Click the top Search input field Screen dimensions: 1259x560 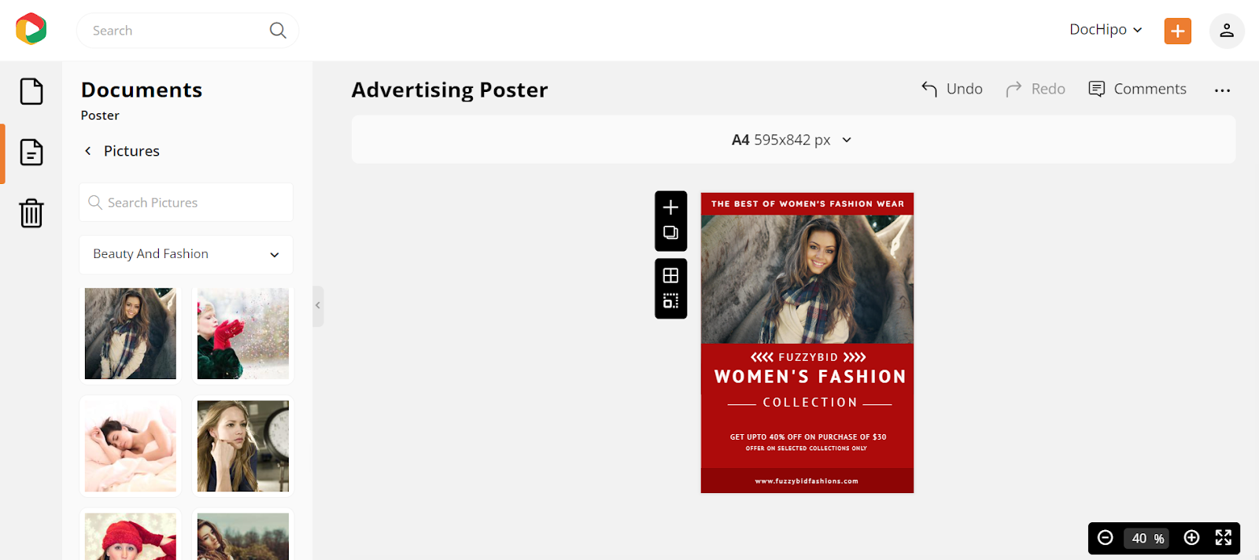pos(187,30)
